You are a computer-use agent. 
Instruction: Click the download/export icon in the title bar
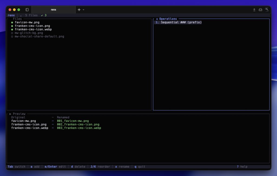pos(254,10)
